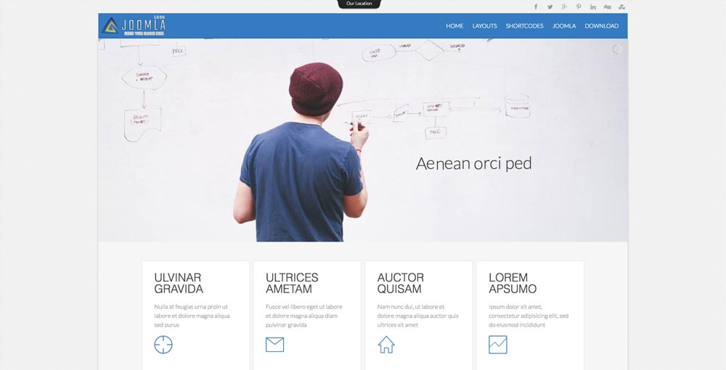Click the Aenean orci ped slide caption
This screenshot has width=726, height=370.
click(473, 164)
